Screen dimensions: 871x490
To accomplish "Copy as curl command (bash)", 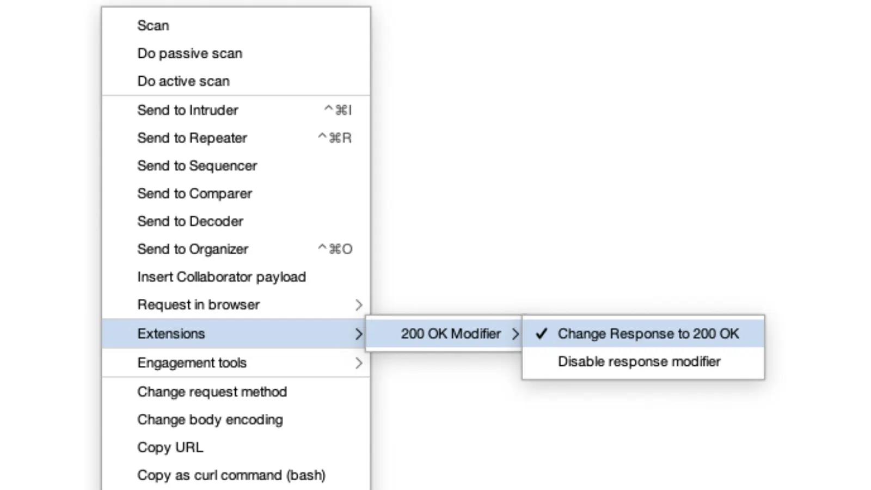I will pos(231,475).
